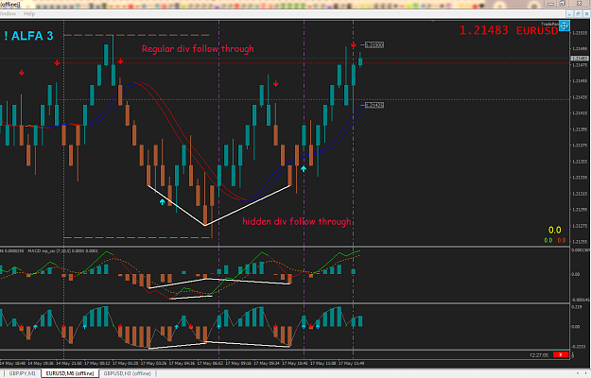This screenshot has height=378, width=591.
Task: Click the -0.2233 indicator scale value
Action: coord(579,347)
